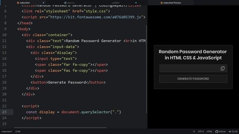The width and height of the screenshot is (239, 134).
Task: Change the HTML grammar selector
Action: 209,131
